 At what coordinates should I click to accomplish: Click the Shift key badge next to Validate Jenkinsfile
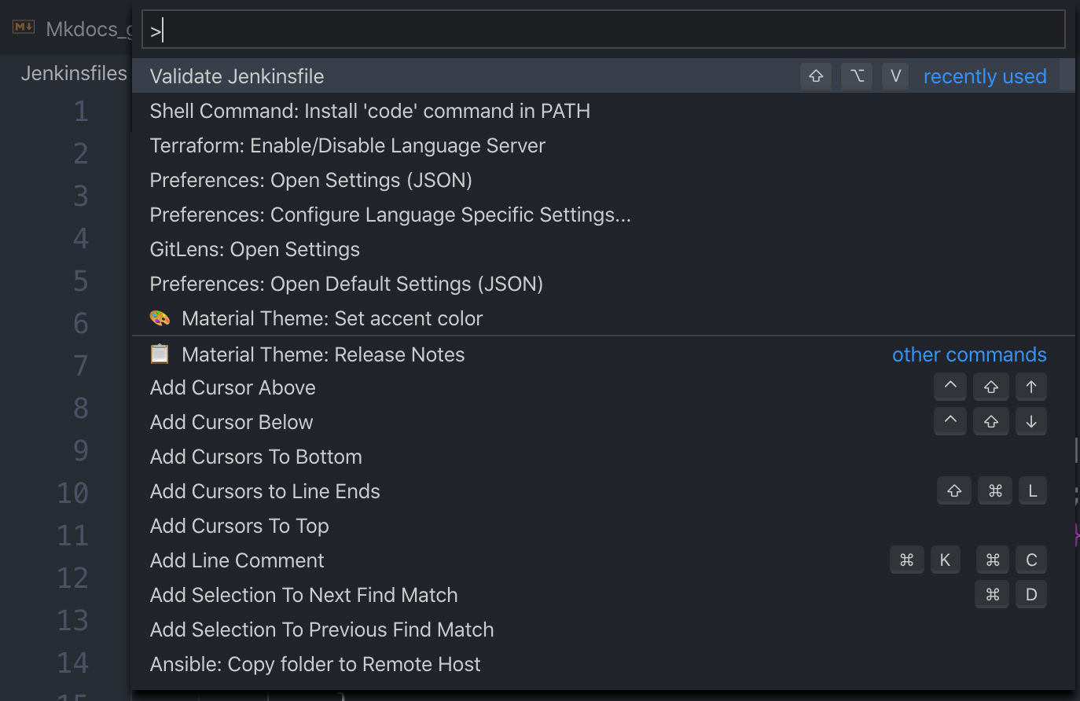(x=815, y=75)
